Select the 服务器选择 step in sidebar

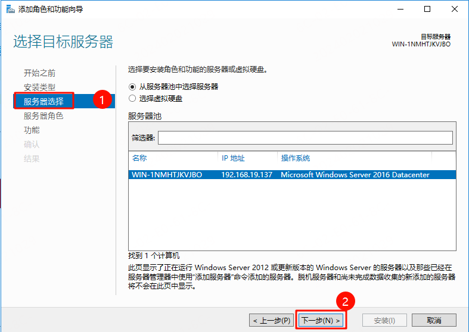click(44, 101)
